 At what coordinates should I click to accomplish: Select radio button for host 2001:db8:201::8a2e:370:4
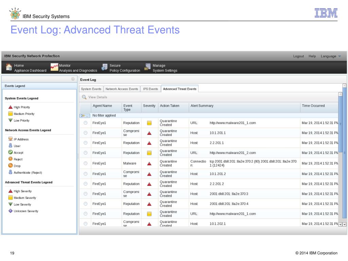tap(85, 204)
